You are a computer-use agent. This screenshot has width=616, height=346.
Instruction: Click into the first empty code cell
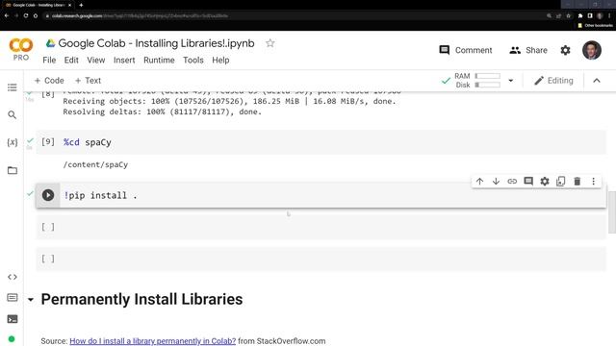pyautogui.click(x=321, y=227)
